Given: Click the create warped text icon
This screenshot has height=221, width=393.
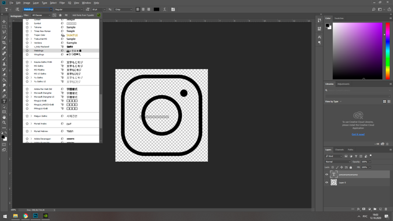Looking at the screenshot, I should 165,9.
